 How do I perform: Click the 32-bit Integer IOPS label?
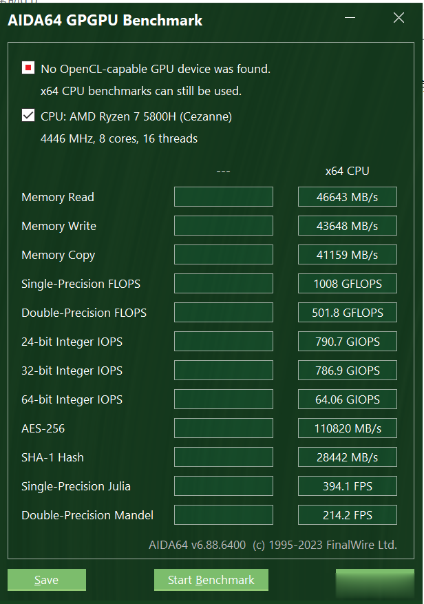72,371
